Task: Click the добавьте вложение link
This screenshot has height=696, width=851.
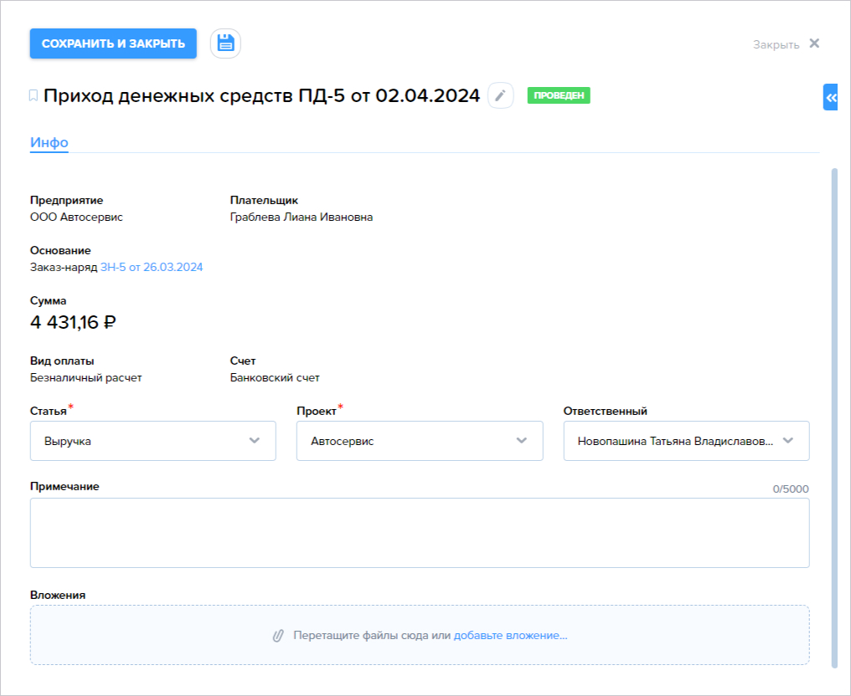Action: point(510,635)
